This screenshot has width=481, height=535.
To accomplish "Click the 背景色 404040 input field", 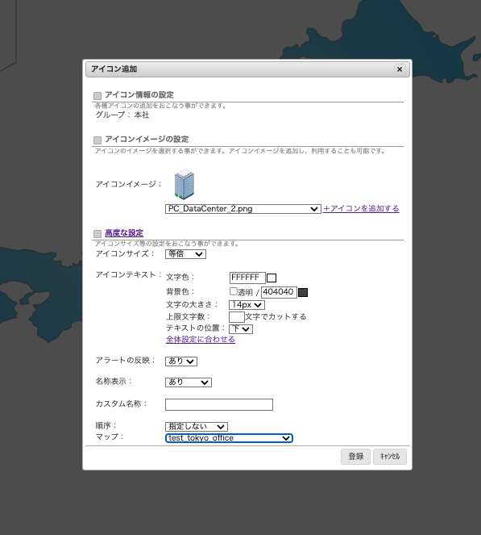I will point(279,292).
